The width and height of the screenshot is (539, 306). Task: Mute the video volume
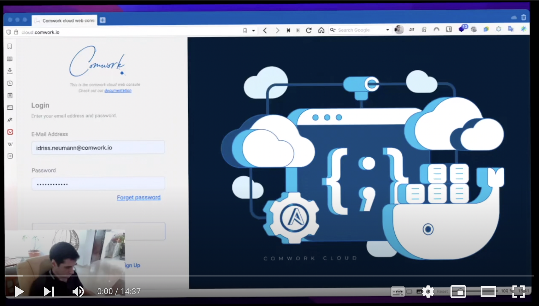(x=78, y=292)
